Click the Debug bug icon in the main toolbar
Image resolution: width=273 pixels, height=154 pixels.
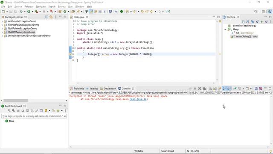21,12
